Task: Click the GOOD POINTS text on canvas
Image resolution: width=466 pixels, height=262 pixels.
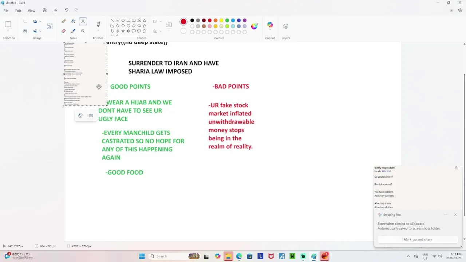Action: [130, 87]
